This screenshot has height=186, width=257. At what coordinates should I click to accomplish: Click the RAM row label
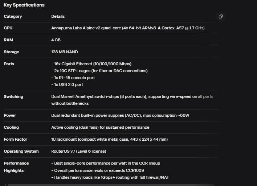click(8, 40)
